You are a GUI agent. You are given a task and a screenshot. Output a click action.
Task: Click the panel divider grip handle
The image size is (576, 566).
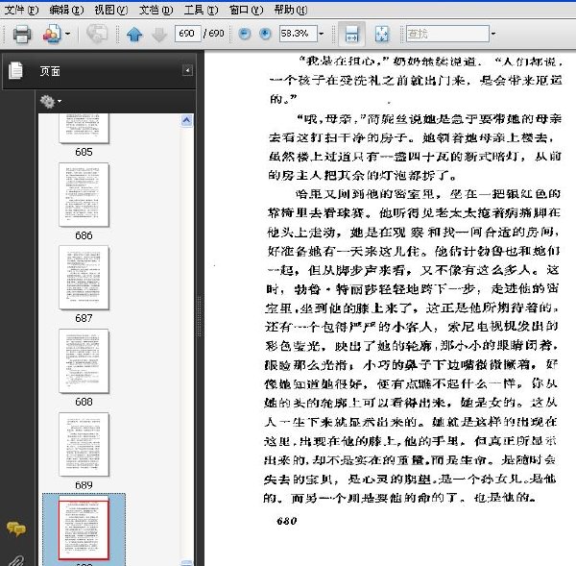pyautogui.click(x=200, y=316)
